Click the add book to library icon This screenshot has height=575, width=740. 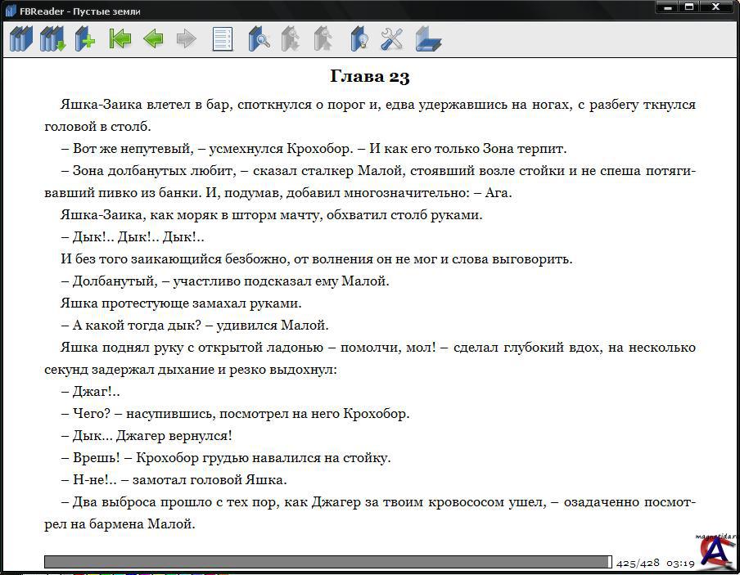click(x=85, y=38)
